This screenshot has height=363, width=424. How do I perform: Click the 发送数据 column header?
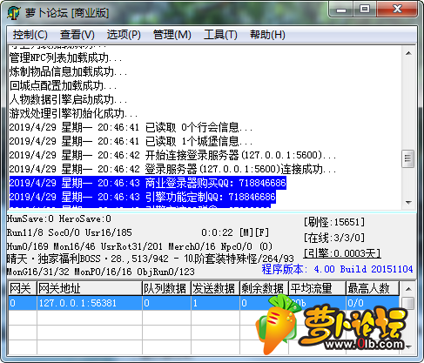pyautogui.click(x=215, y=288)
